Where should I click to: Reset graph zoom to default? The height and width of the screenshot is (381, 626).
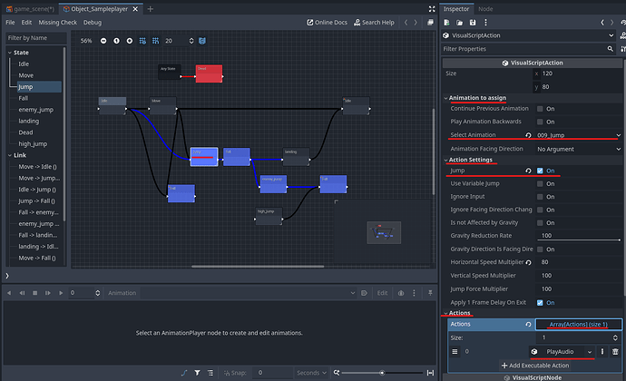[x=116, y=41]
